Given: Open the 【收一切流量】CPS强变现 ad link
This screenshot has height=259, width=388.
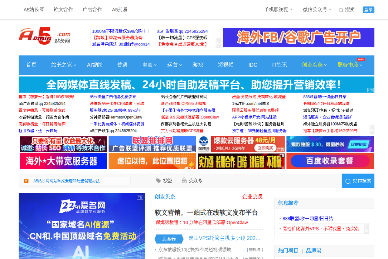Looking at the screenshot, I should (x=182, y=38).
